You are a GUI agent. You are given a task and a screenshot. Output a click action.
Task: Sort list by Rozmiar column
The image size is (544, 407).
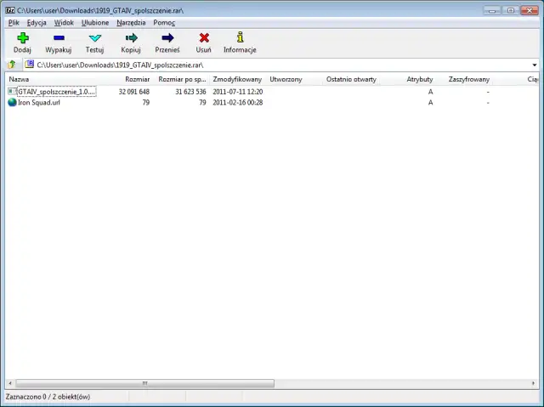pos(137,79)
